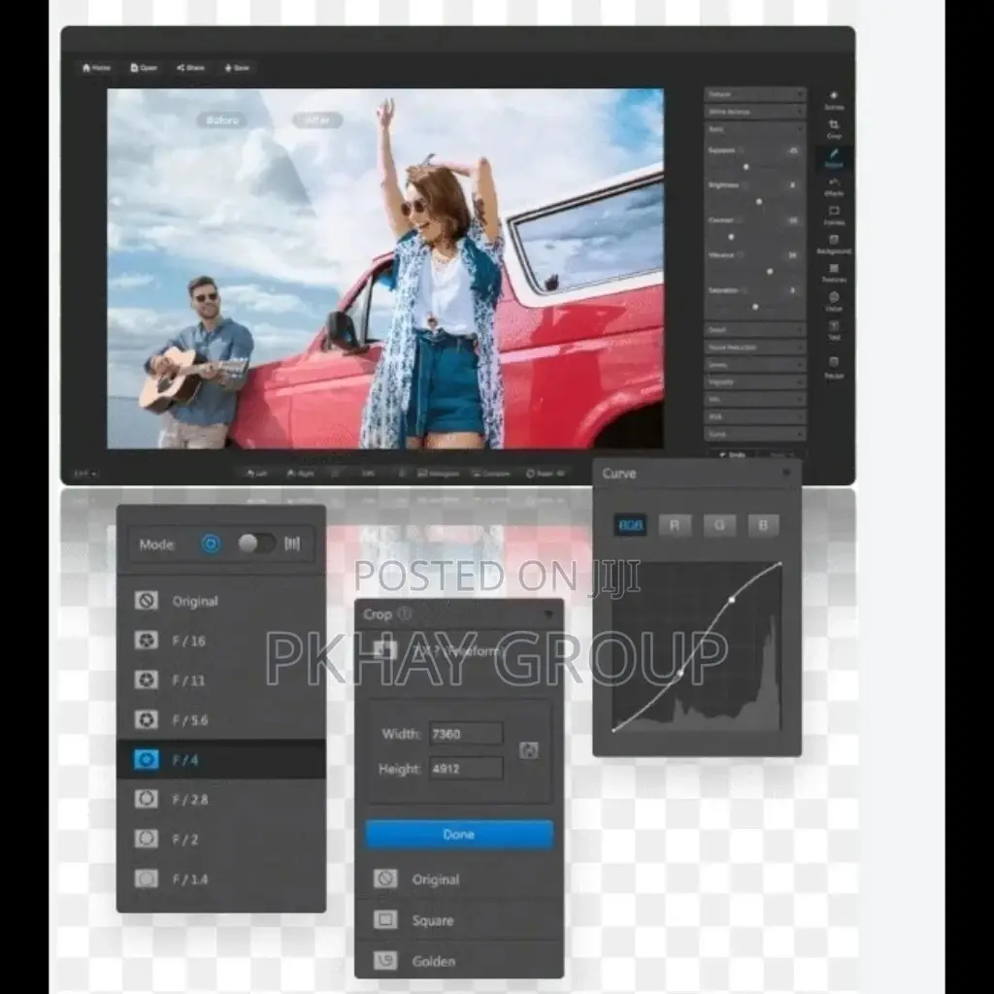Screen dimensions: 994x994
Task: Click Compare in the bottom bar
Action: point(490,474)
